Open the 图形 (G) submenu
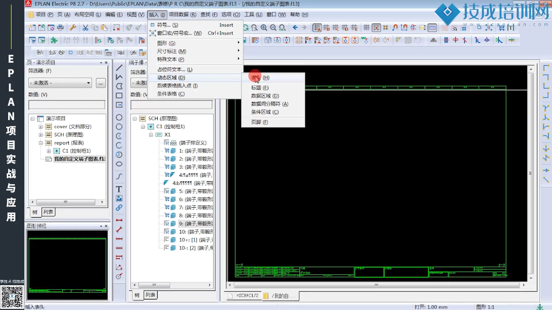The height and width of the screenshot is (310, 552). 195,43
